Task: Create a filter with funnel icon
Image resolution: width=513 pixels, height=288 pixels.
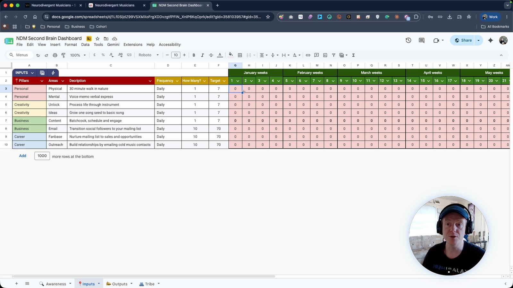Action: (333, 55)
